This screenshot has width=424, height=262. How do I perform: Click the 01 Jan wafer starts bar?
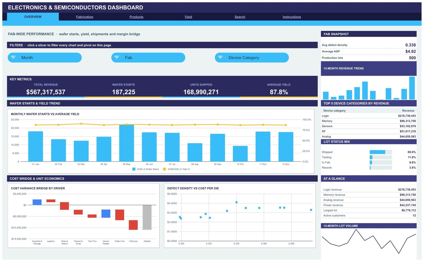pyautogui.click(x=36, y=146)
